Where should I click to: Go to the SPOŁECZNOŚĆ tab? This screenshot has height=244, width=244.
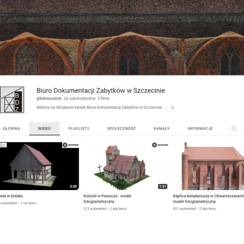pos(121,129)
